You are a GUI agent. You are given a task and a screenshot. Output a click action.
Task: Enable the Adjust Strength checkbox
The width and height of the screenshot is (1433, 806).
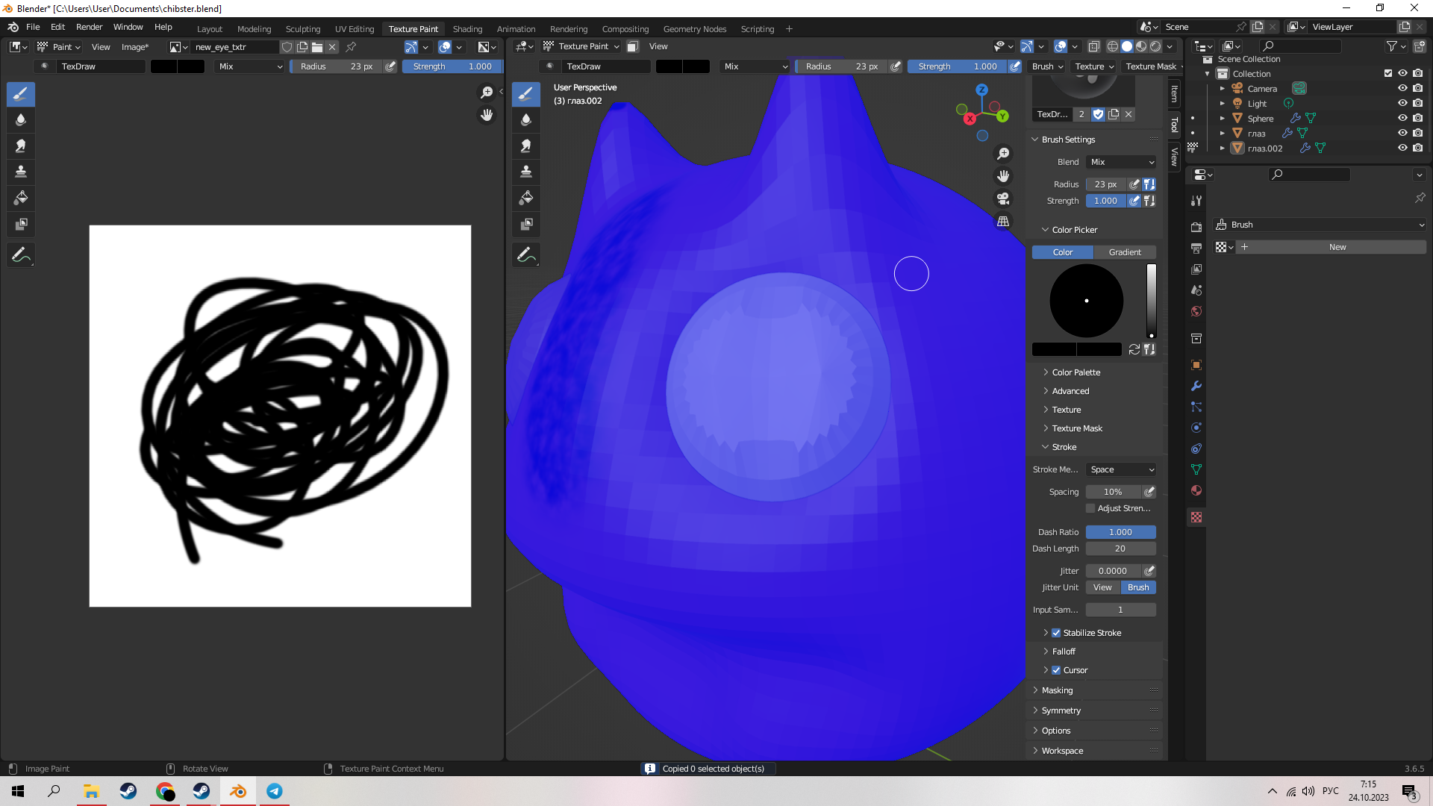tap(1090, 508)
